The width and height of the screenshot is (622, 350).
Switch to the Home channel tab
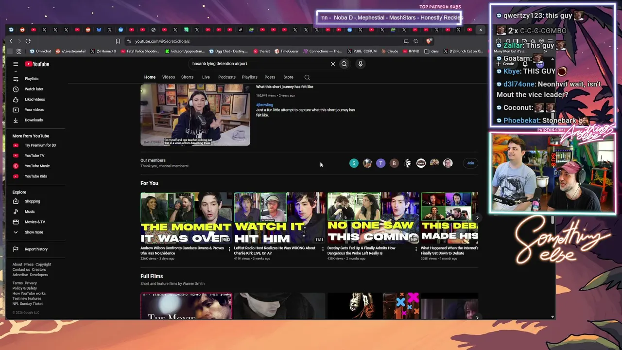point(150,77)
